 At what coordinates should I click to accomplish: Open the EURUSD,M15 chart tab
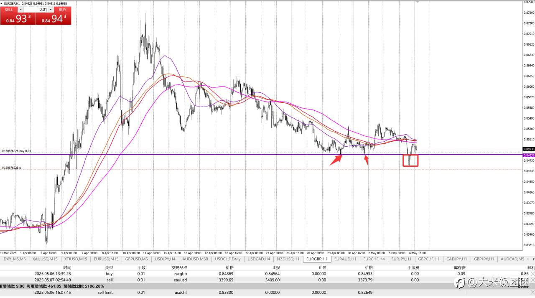[x=106, y=259]
